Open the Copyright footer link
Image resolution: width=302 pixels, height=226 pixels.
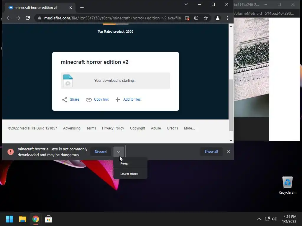137,128
